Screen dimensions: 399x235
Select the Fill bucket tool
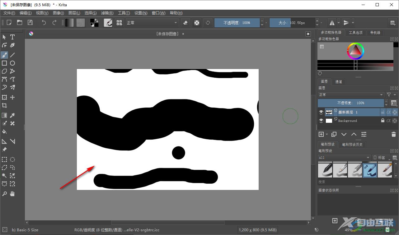4,131
